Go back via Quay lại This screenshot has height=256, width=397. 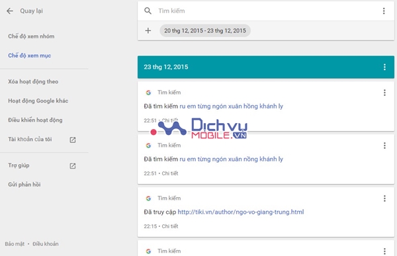click(x=31, y=11)
